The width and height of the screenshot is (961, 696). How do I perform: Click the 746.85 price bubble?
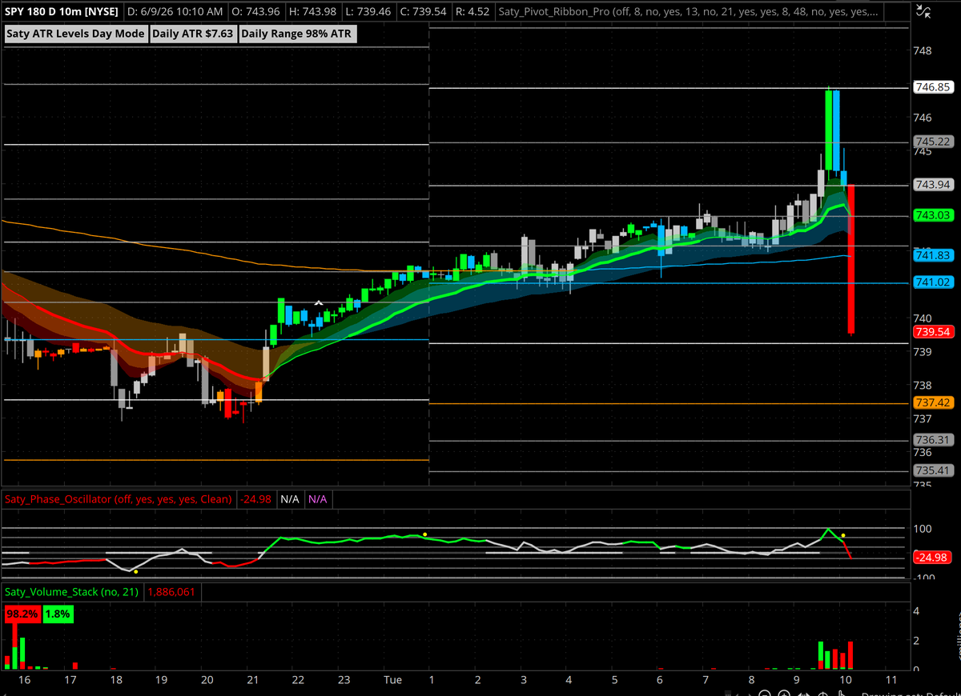pos(932,88)
